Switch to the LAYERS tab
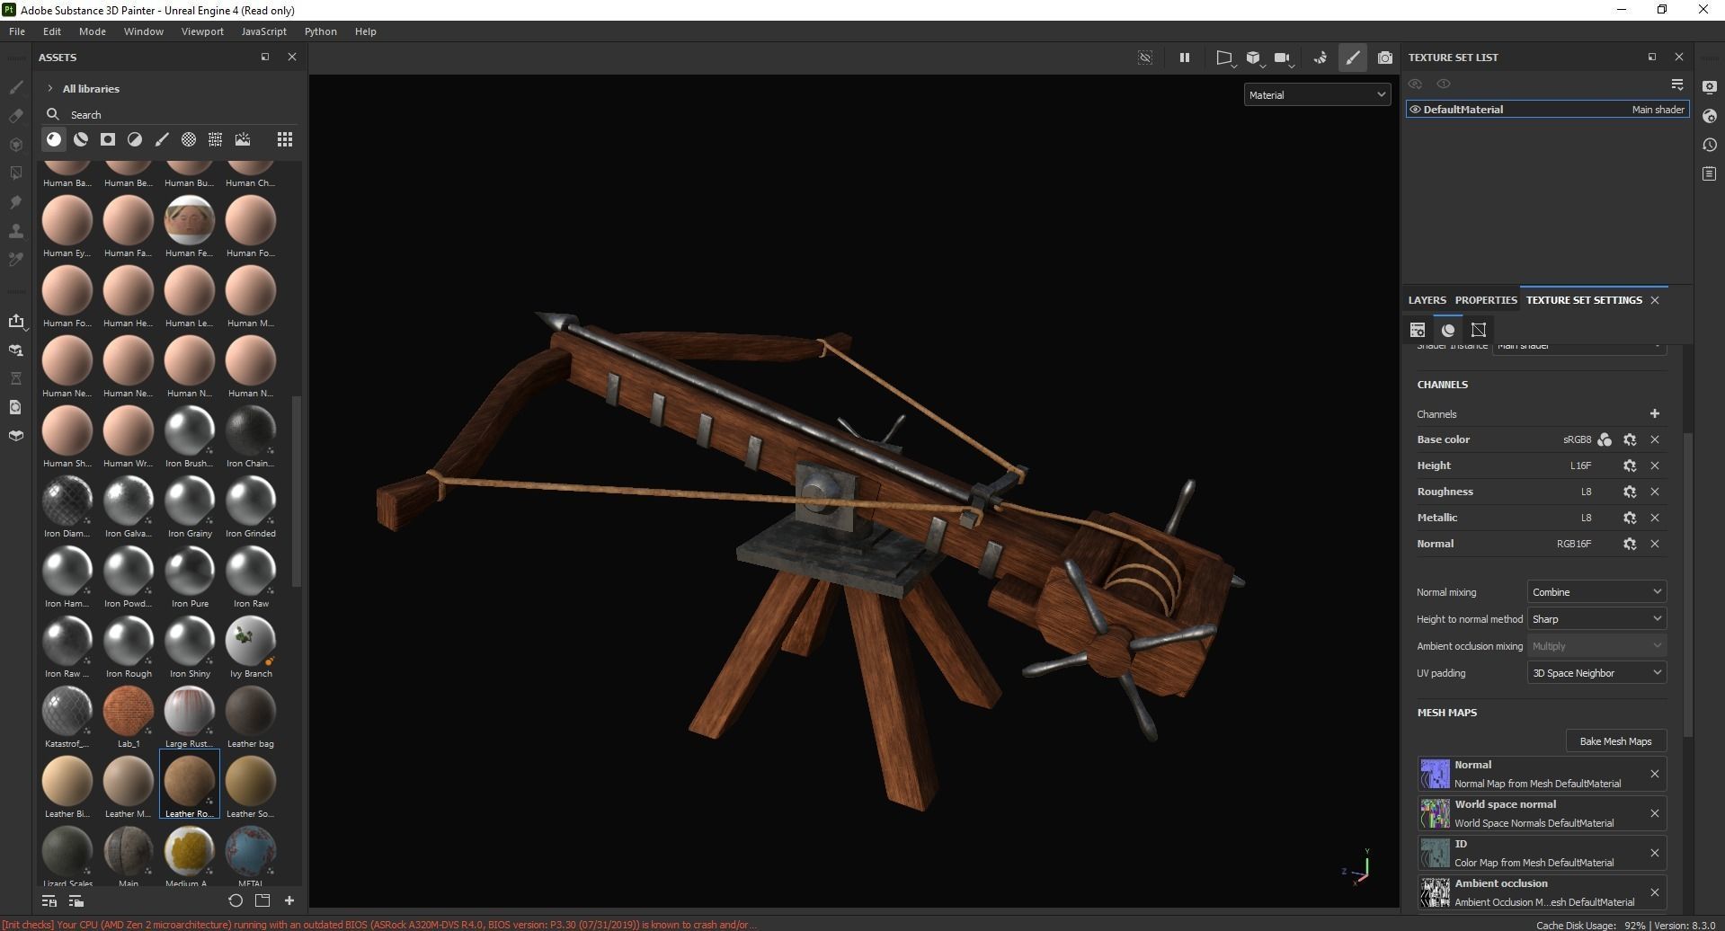Image resolution: width=1725 pixels, height=931 pixels. point(1427,300)
